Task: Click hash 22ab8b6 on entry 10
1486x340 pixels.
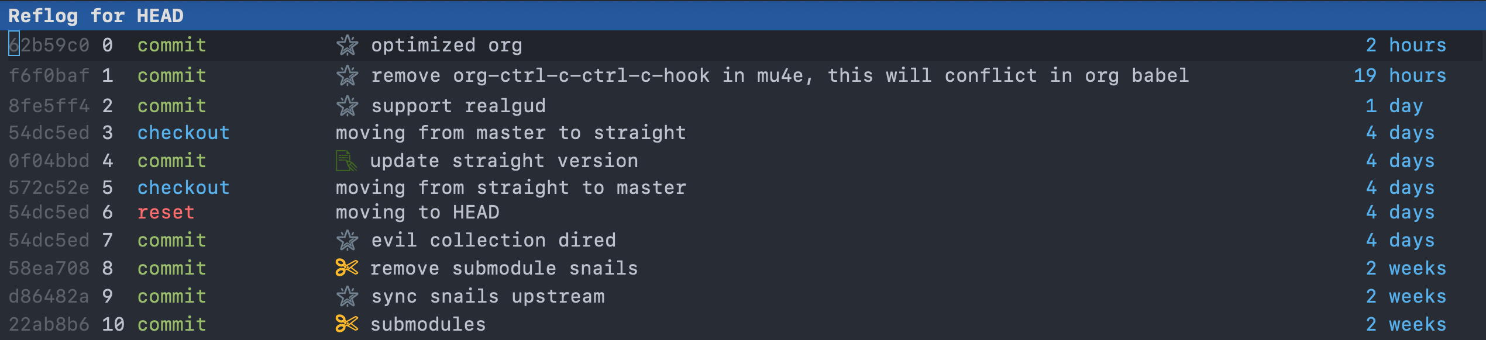Action: pyautogui.click(x=49, y=324)
